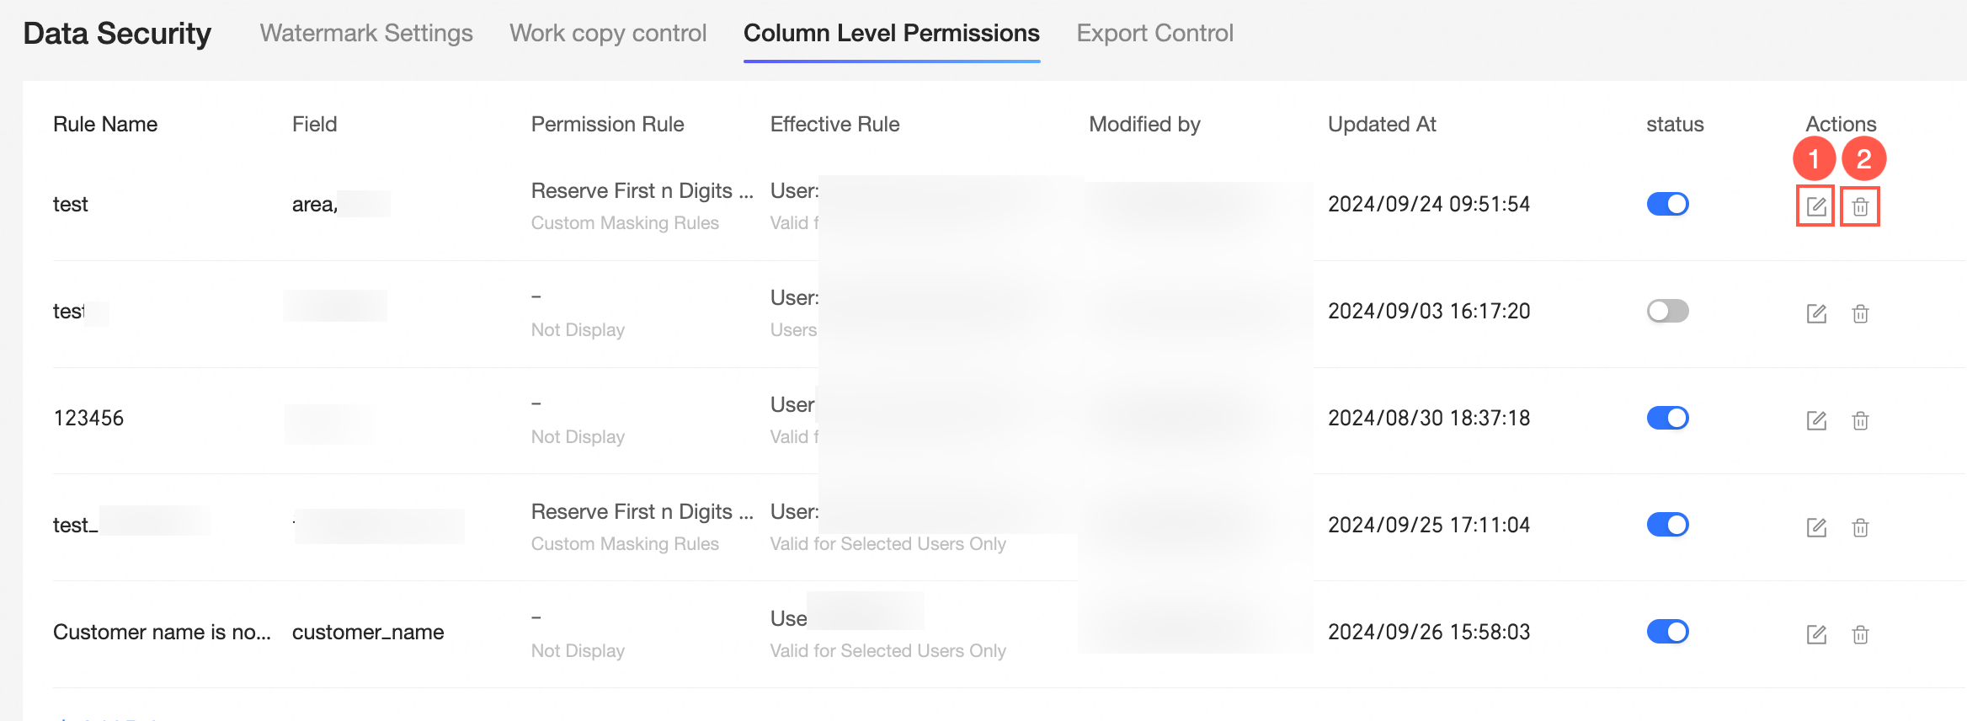The width and height of the screenshot is (1967, 721).
Task: Edit the customer_name field rule
Action: (1816, 634)
